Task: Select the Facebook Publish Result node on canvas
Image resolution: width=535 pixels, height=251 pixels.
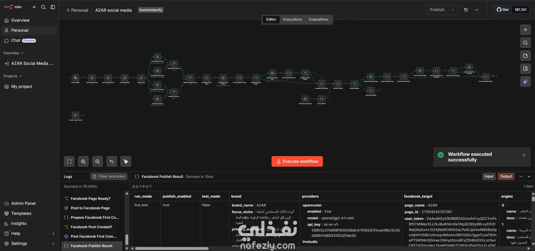Action: click(x=486, y=77)
